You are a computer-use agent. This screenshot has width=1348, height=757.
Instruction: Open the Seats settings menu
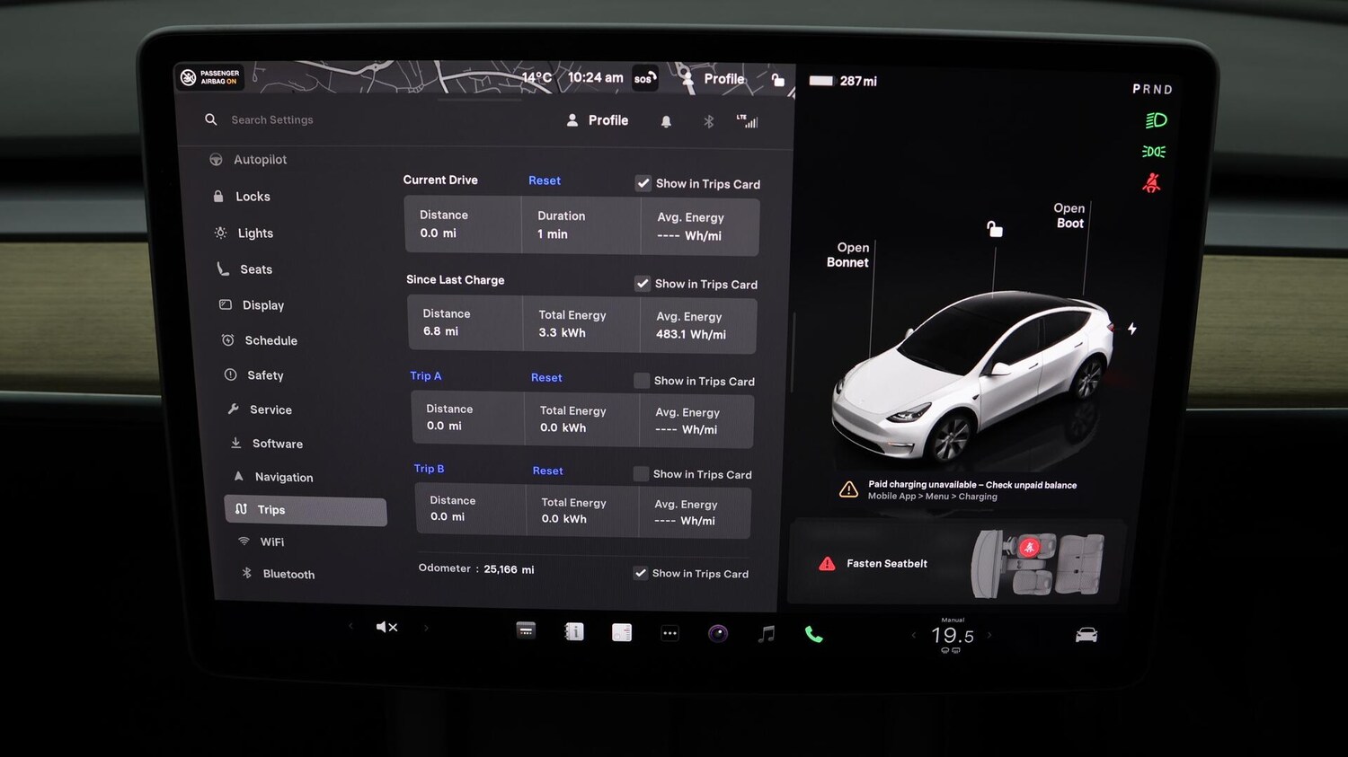pyautogui.click(x=245, y=269)
